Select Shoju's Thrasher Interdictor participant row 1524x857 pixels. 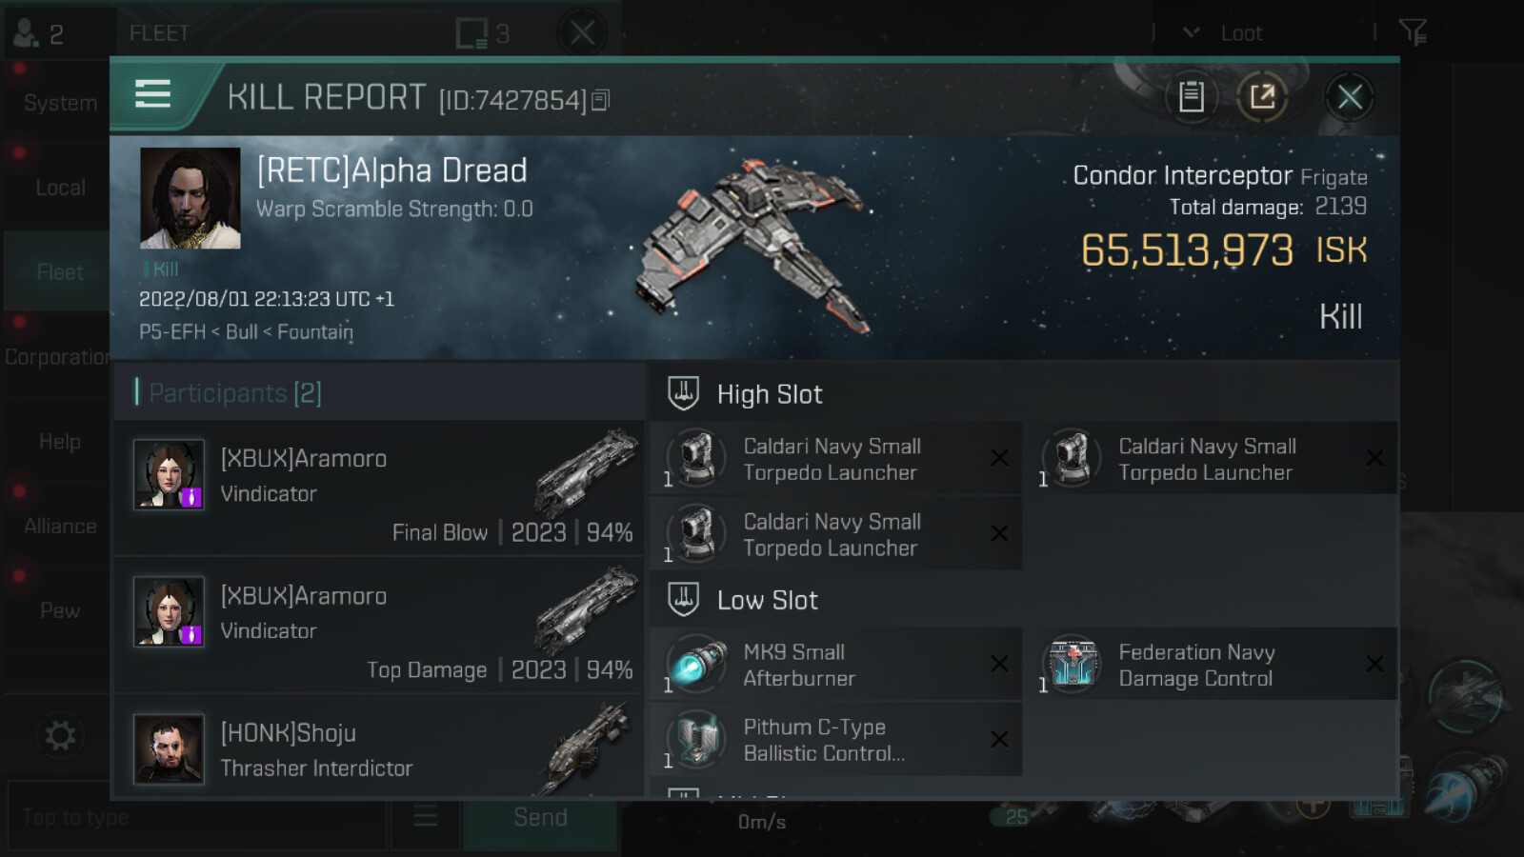coord(379,749)
